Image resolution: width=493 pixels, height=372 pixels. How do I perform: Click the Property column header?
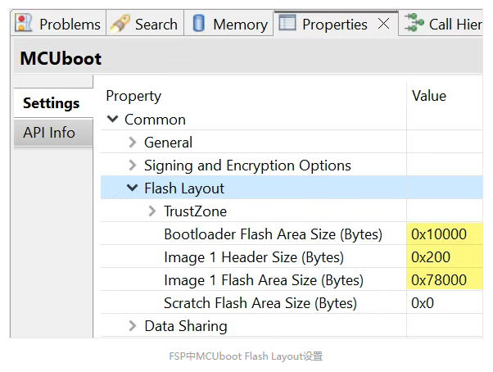(133, 96)
